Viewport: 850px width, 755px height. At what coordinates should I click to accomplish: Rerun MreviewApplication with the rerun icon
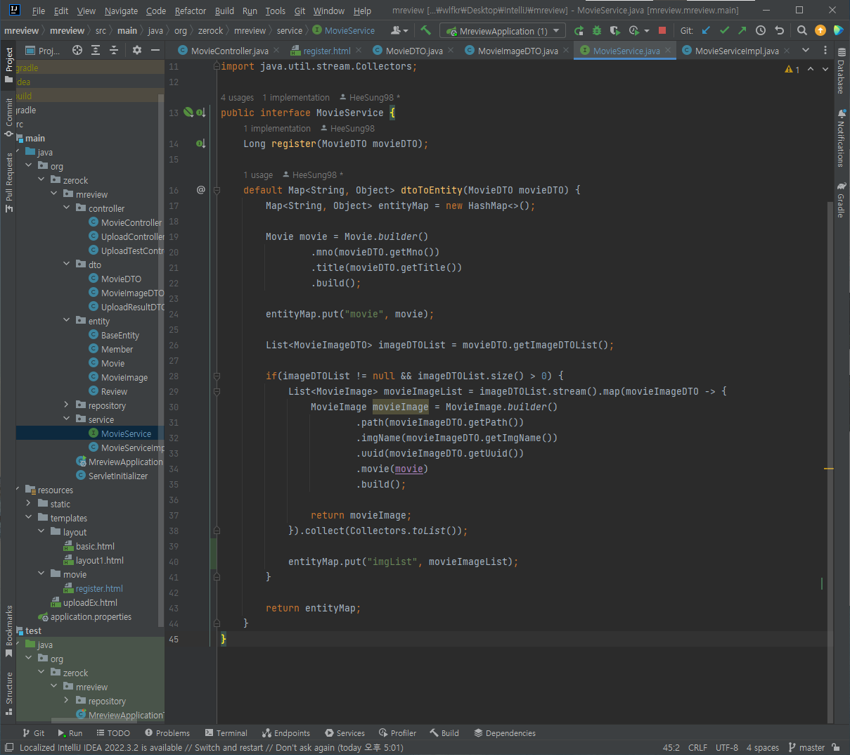click(x=579, y=30)
